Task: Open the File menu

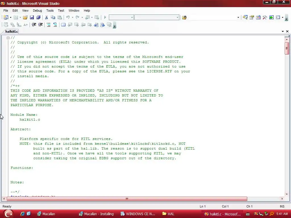Action: [6, 11]
